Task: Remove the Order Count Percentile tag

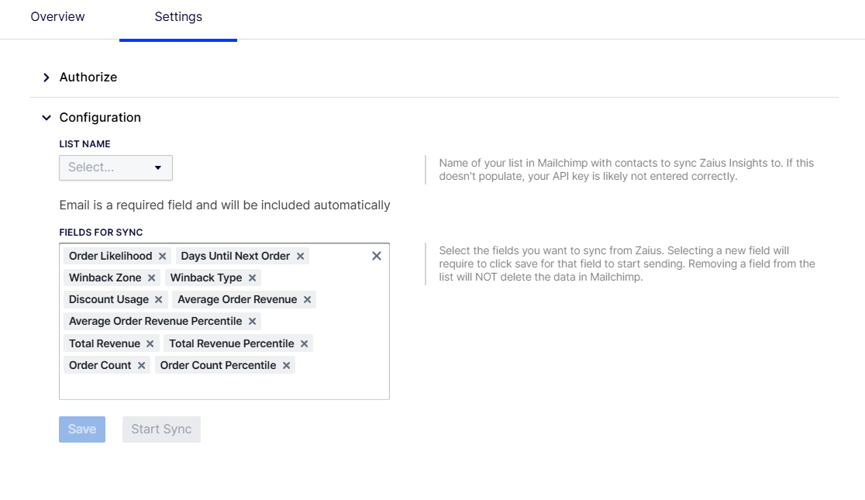Action: coord(286,365)
